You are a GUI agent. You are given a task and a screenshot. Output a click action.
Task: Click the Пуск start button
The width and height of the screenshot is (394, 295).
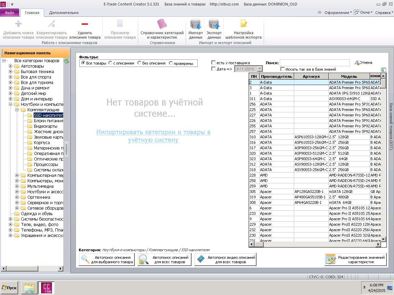[10, 288]
